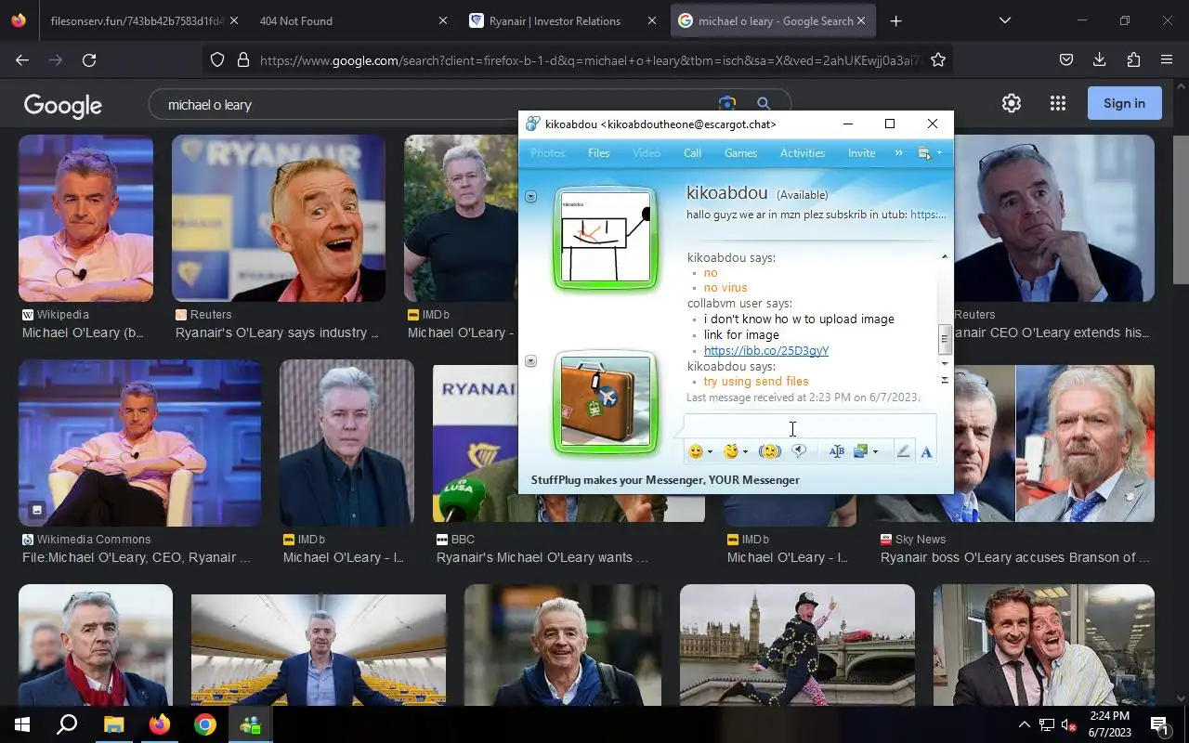
Task: Send a nudge to kikoabdou
Action: coord(769,451)
